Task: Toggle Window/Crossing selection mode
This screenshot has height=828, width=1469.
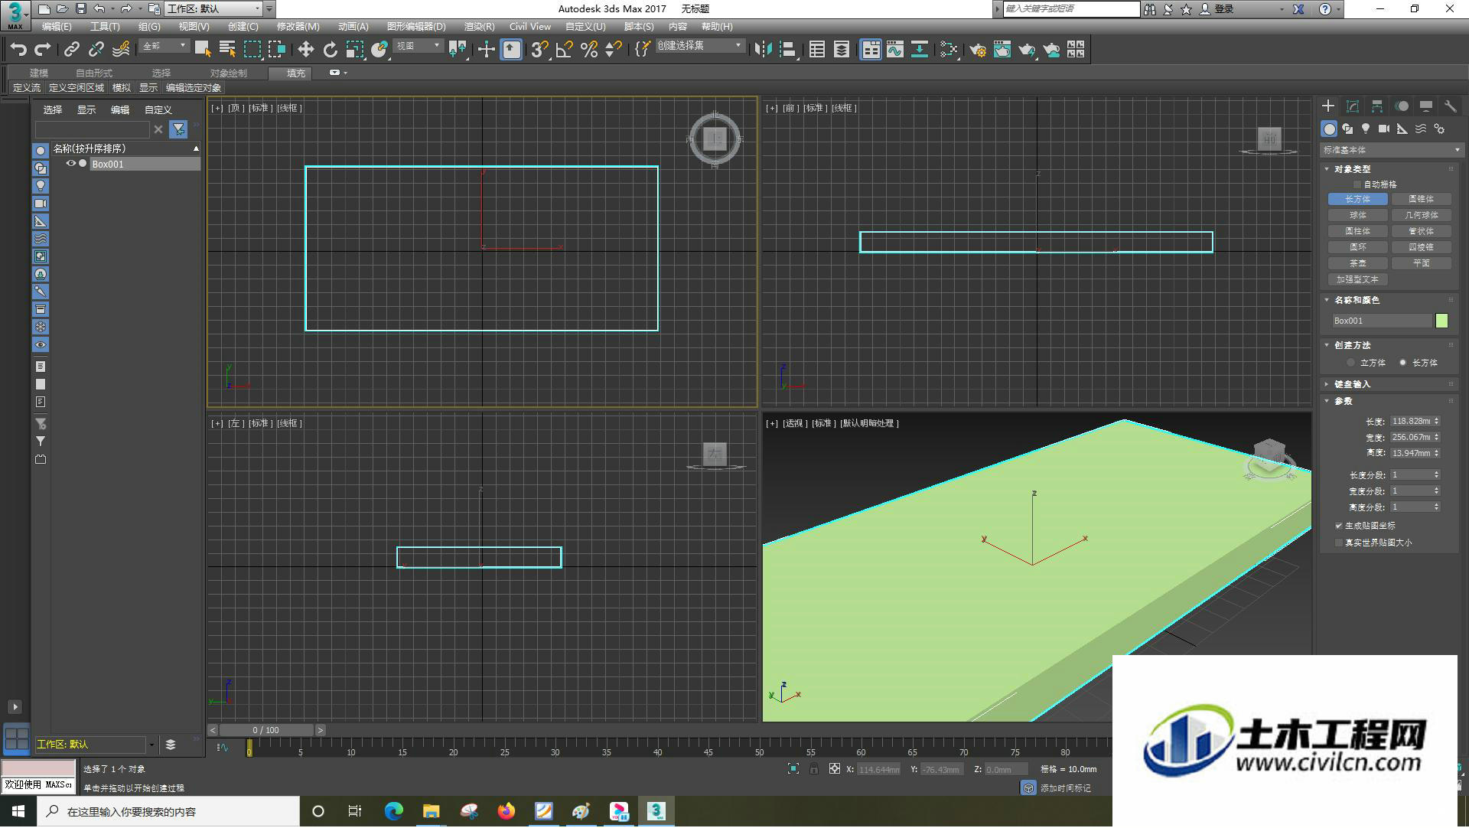Action: point(277,50)
